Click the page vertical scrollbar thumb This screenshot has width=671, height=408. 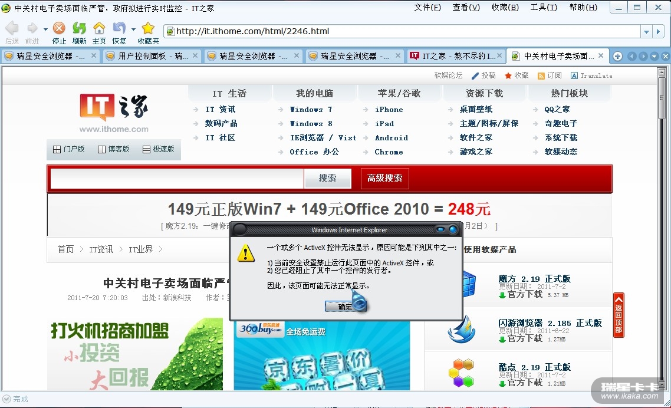pyautogui.click(x=662, y=98)
